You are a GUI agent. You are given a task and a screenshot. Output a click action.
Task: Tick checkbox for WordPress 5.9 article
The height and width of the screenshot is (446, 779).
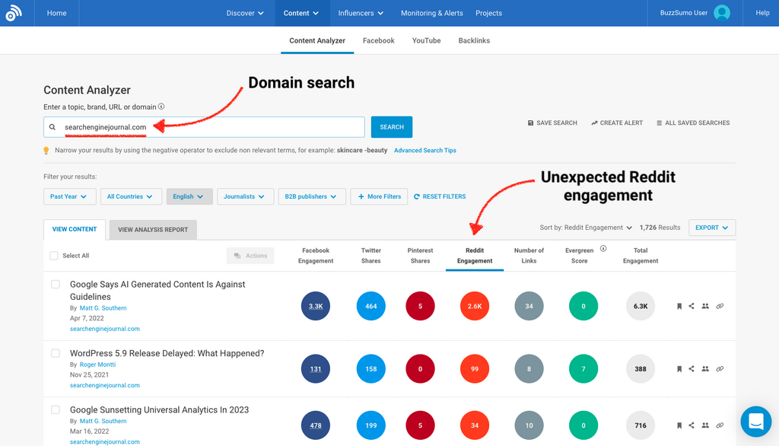(56, 353)
